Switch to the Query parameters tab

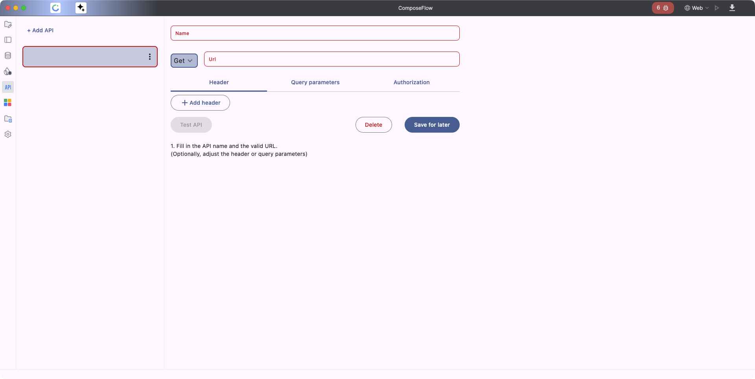coord(315,82)
